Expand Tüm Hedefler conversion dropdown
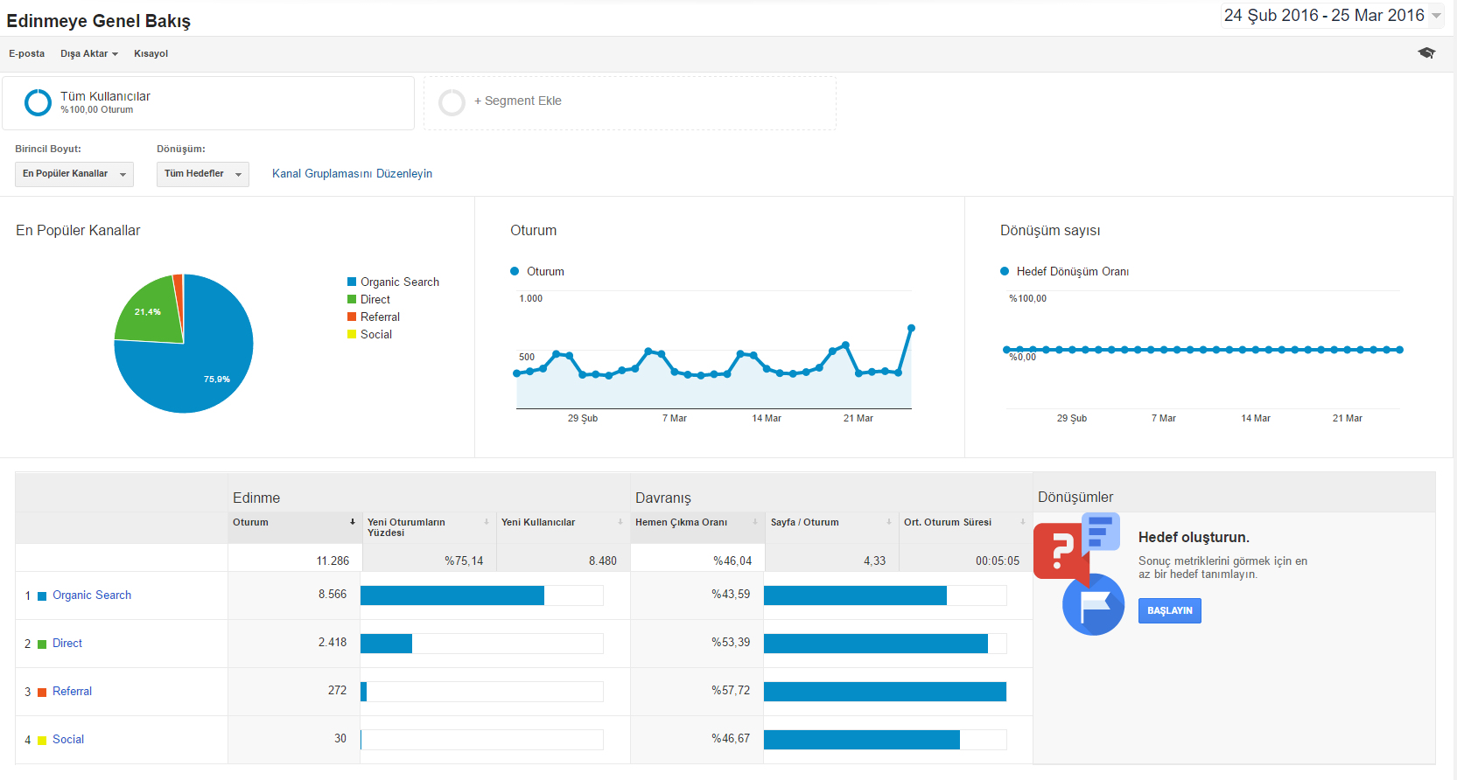 point(203,174)
